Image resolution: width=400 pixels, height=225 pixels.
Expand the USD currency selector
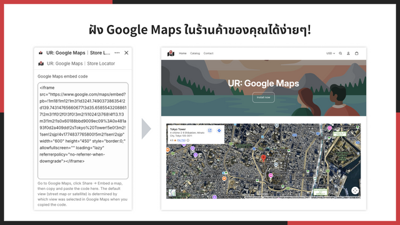[x=331, y=53]
